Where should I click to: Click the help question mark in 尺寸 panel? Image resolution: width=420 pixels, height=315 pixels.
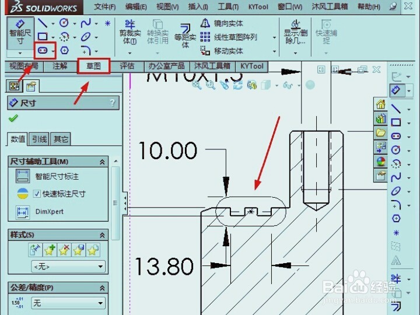(113, 102)
